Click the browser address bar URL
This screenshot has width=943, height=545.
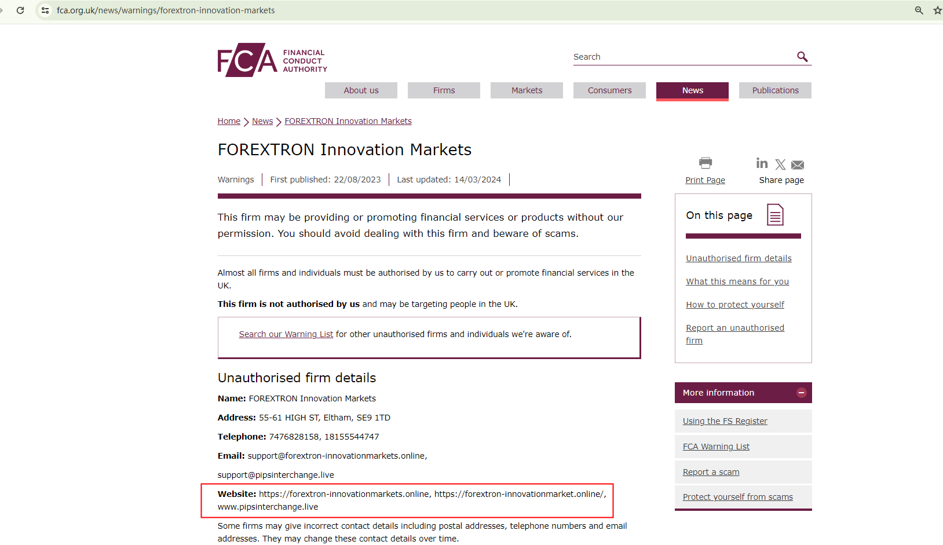(x=166, y=10)
